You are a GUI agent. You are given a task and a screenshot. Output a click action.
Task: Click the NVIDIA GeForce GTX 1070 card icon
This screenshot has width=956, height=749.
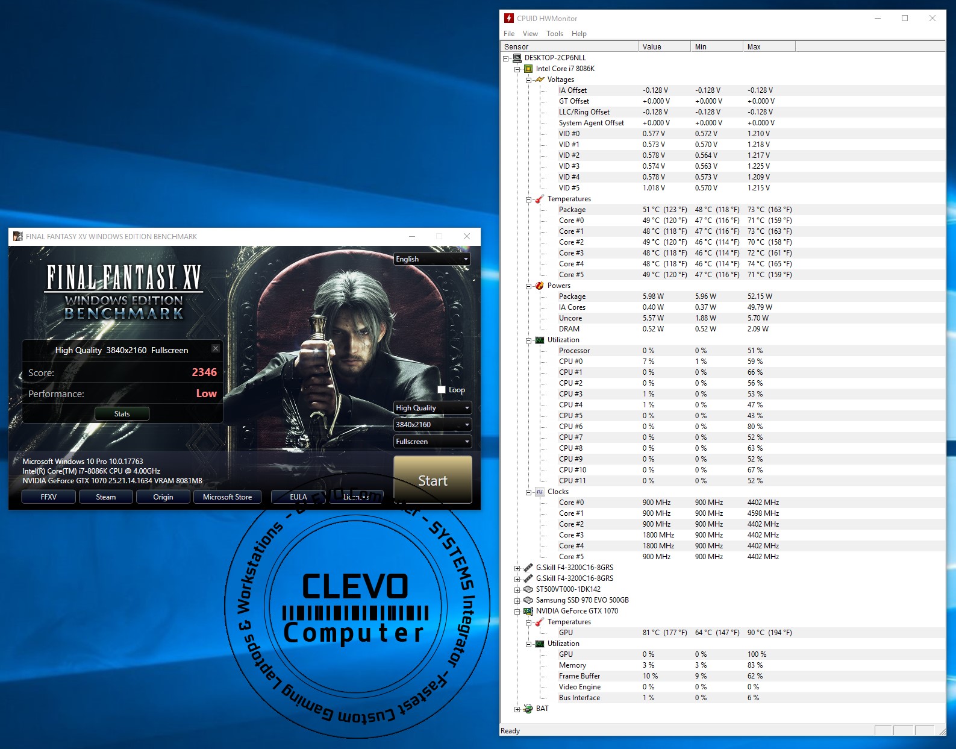click(x=528, y=611)
